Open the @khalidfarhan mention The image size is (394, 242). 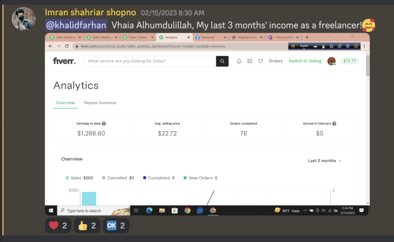point(76,25)
